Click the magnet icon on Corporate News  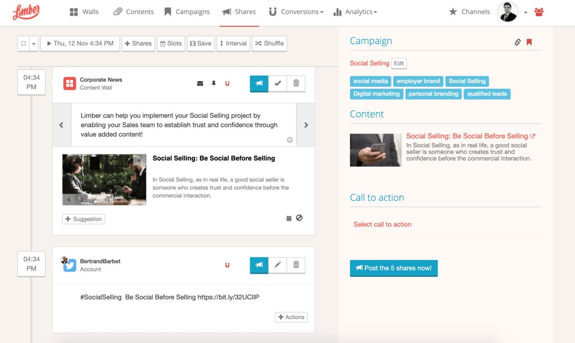(x=227, y=84)
